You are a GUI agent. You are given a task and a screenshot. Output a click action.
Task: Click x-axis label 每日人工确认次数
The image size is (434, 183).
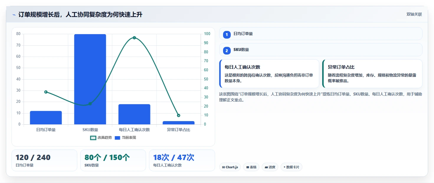pos(134,130)
